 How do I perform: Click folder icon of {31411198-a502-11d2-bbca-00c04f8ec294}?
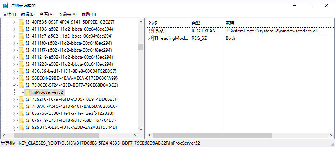click(21, 29)
